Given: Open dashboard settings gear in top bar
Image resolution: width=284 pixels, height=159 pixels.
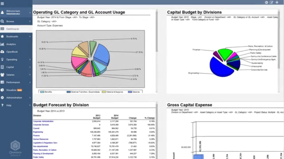Looking at the screenshot, I should [x=267, y=2].
